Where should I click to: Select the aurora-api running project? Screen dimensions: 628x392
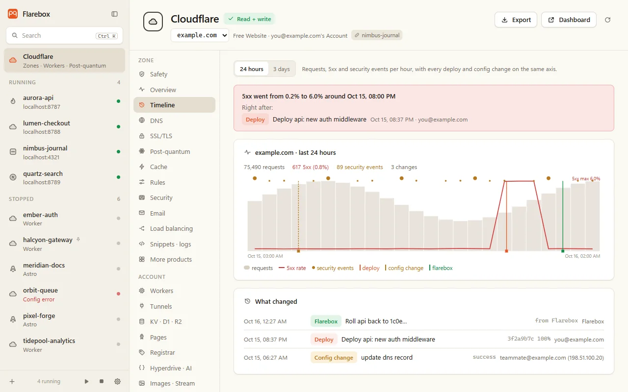[x=65, y=102]
